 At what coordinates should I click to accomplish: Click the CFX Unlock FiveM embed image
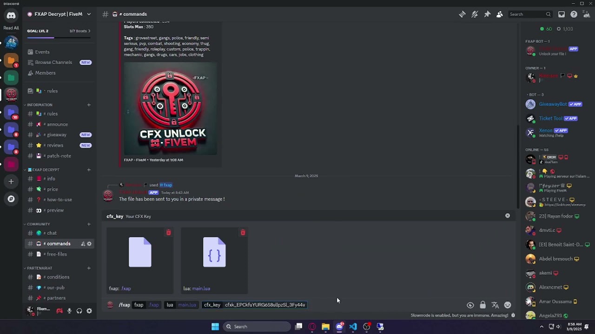(170, 109)
